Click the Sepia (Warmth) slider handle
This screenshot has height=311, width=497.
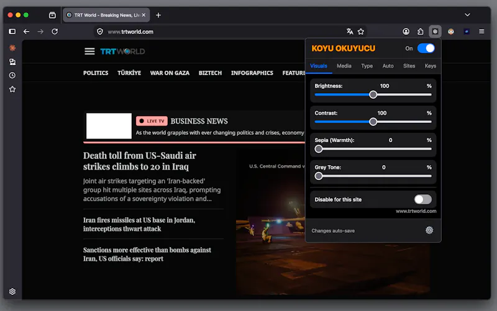[319, 149]
